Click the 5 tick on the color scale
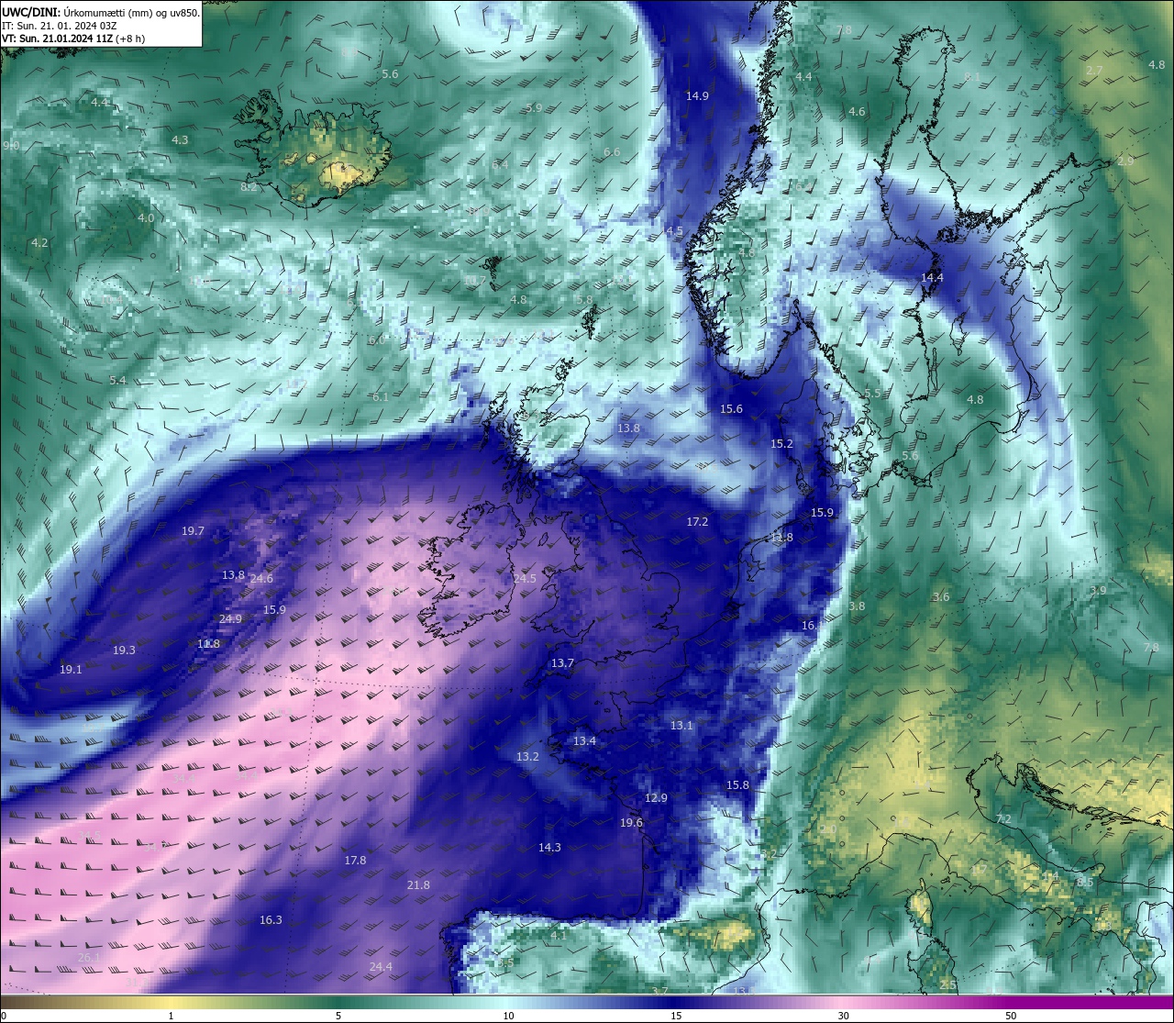Image resolution: width=1174 pixels, height=1023 pixels. pos(338,1016)
